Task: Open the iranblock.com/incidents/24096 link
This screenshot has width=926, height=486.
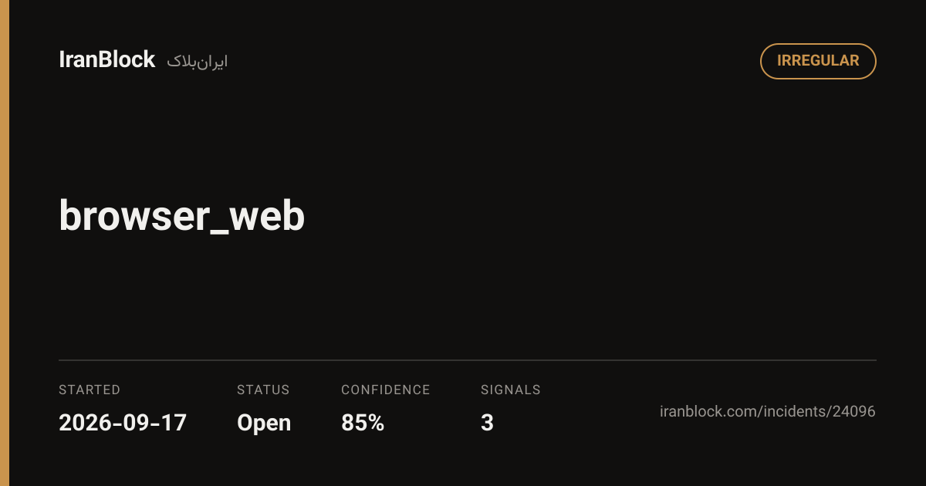Action: pyautogui.click(x=768, y=411)
